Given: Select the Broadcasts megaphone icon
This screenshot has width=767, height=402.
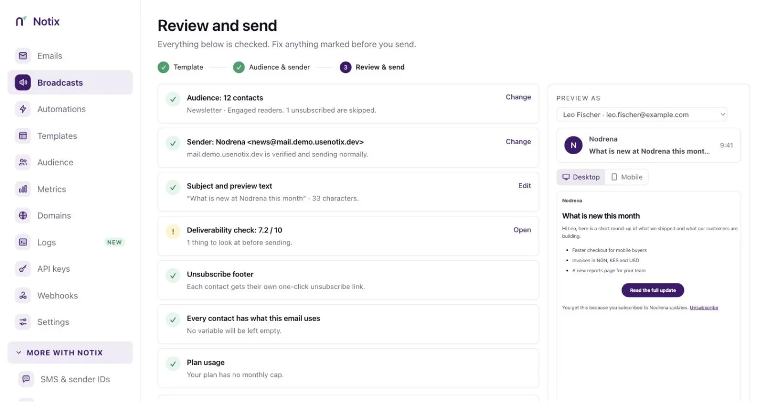Looking at the screenshot, I should (23, 82).
